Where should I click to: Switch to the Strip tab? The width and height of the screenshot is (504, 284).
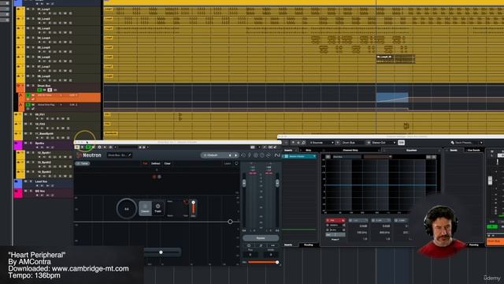pos(308,151)
